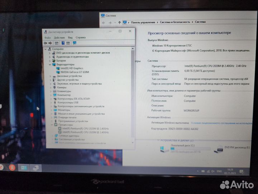The width and height of the screenshot is (258, 194).
Task: Click the Очереди печати printer icon
Action: tap(56, 117)
